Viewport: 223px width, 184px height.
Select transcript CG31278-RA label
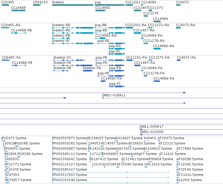coord(154,41)
